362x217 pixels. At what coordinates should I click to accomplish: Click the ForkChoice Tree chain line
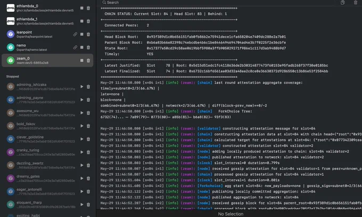(166, 117)
